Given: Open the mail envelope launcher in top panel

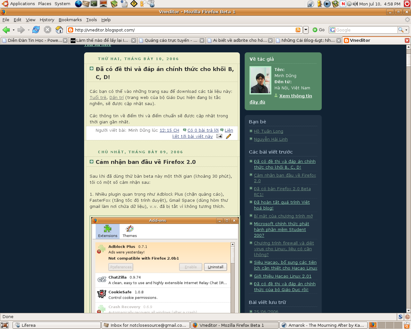Looking at the screenshot, I should (x=86, y=4).
